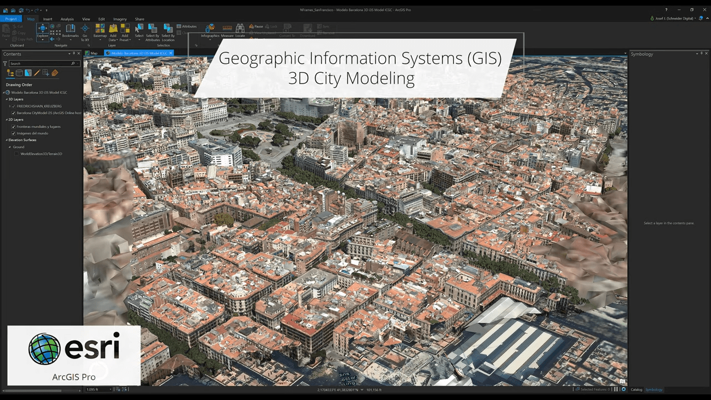The width and height of the screenshot is (711, 400).
Task: Uncheck the Barcelona CityModel i3S layer
Action: coord(13,113)
